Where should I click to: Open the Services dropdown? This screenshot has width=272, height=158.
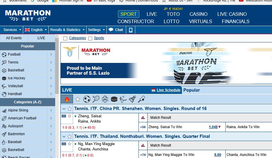12,30
